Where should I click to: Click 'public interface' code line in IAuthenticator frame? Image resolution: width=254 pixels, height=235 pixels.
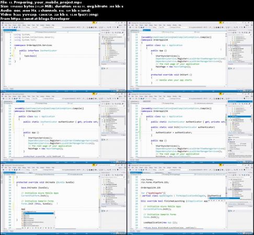click(x=38, y=51)
